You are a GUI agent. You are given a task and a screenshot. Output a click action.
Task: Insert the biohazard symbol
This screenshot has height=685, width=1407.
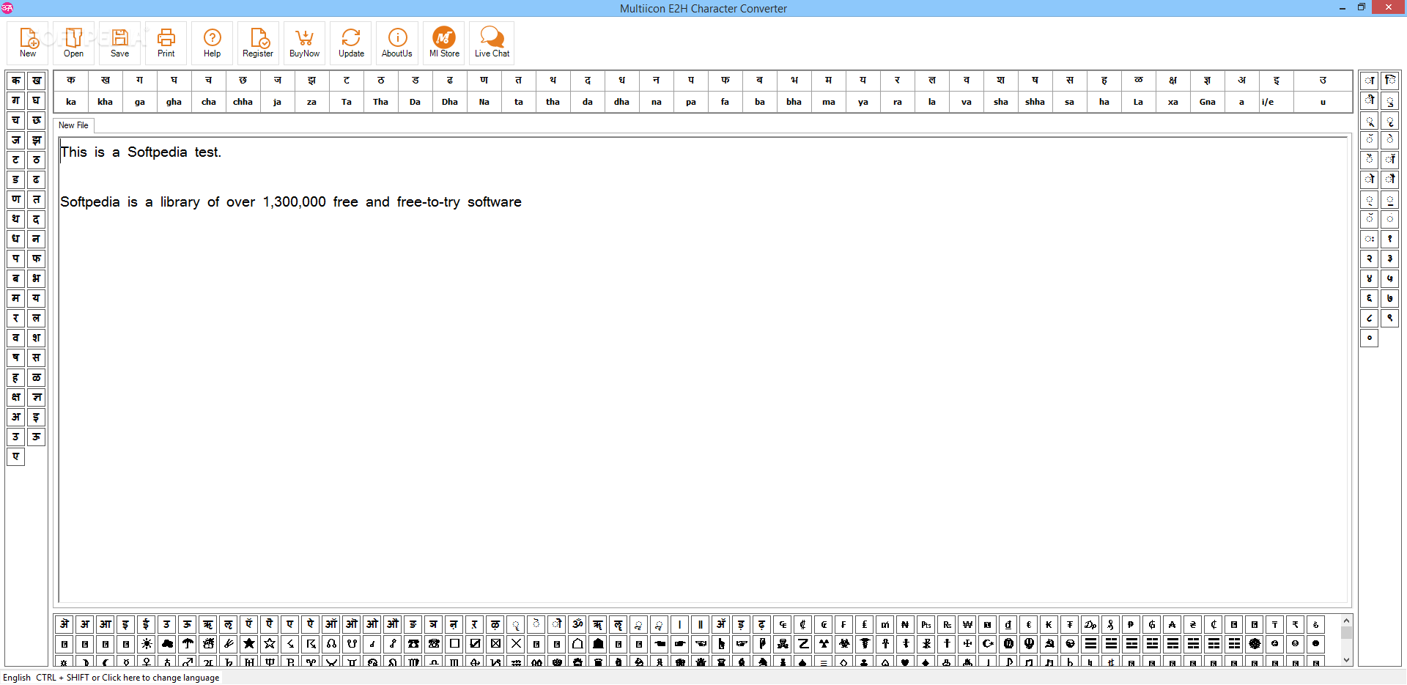pos(844,643)
